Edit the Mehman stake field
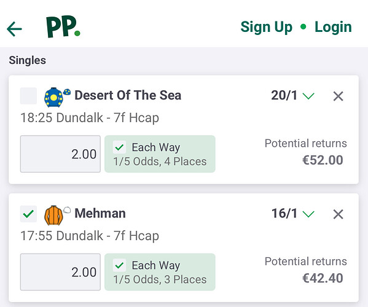 tap(60, 272)
